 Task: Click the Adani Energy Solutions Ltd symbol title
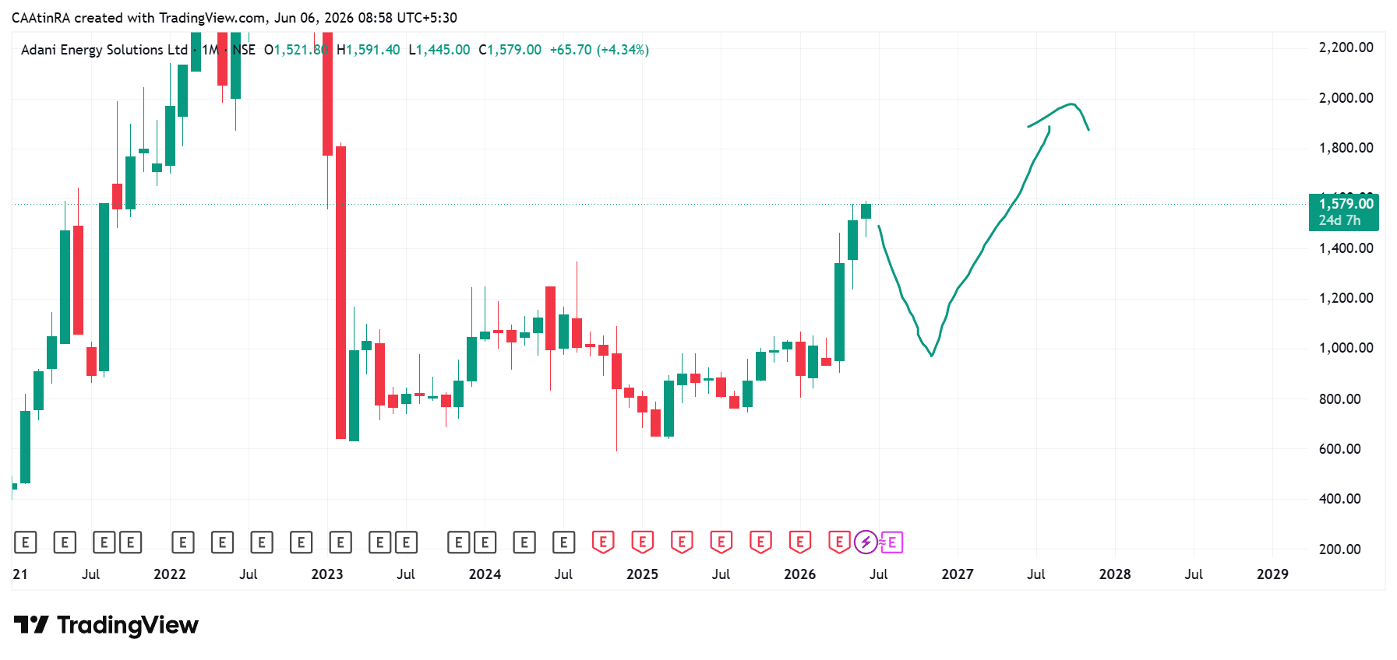tap(104, 50)
